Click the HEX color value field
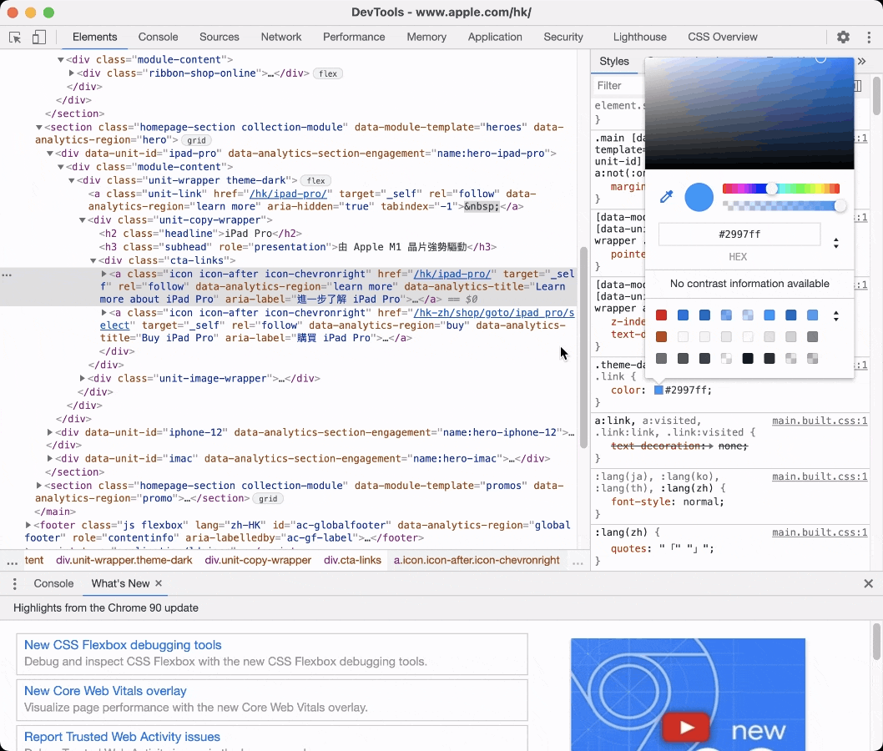 click(739, 234)
